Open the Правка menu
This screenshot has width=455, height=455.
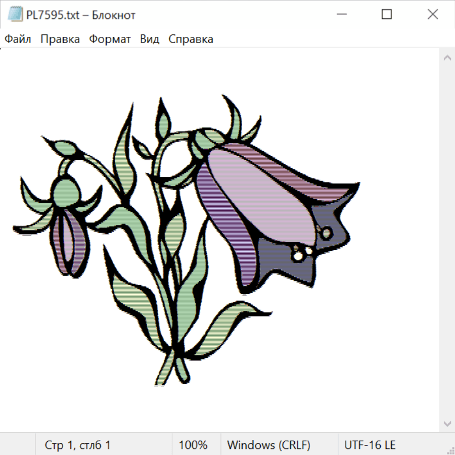(60, 39)
